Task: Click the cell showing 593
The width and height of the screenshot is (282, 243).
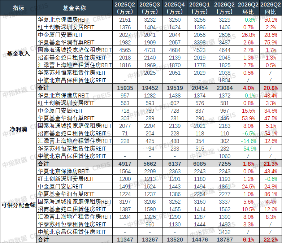Action: tap(149, 103)
